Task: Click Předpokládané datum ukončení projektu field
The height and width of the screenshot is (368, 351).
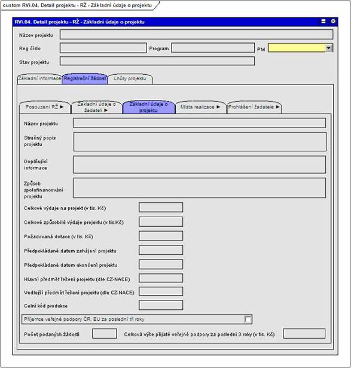Action: [161, 264]
